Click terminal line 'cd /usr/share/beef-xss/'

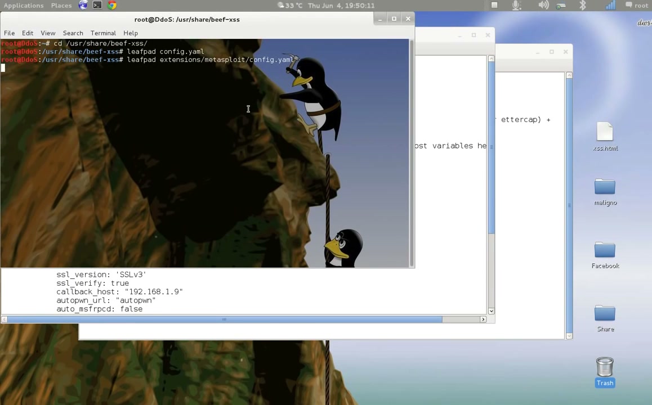click(x=100, y=43)
